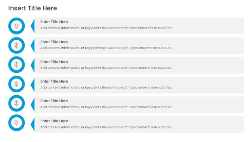
Task: Click the first row's lightbulb circle icon
Action: click(x=16, y=26)
